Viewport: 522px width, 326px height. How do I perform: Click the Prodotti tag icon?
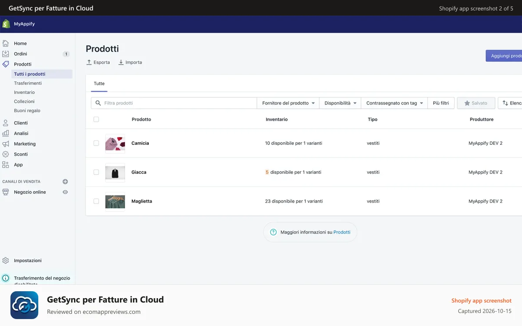point(6,64)
